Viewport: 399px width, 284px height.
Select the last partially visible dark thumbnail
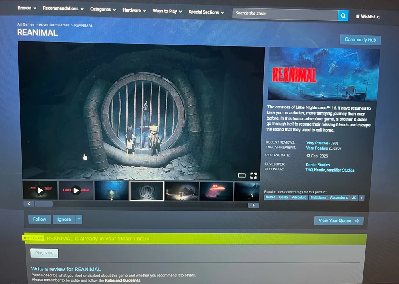pos(247,191)
